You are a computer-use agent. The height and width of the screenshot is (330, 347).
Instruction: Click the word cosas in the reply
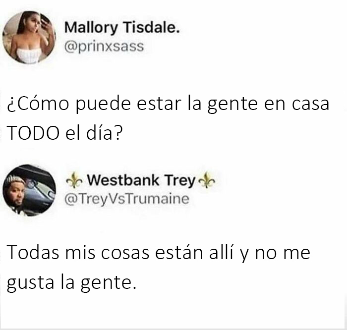[125, 253]
